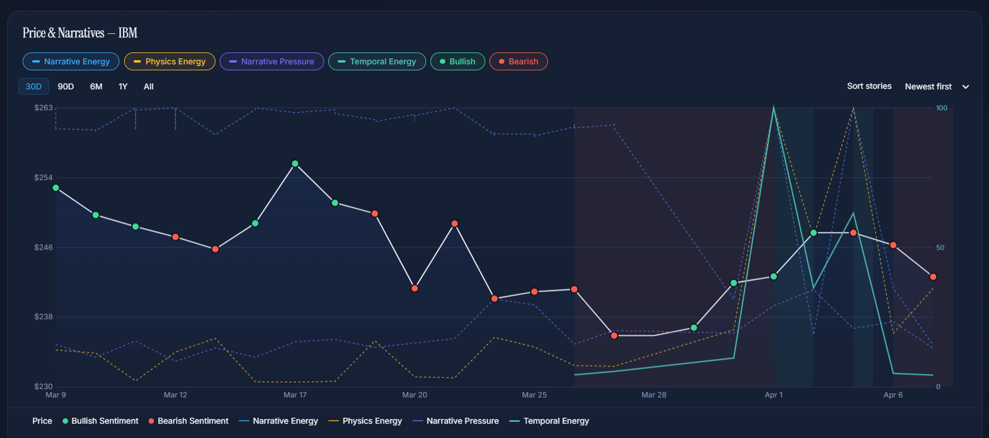Select the 1Y time range
Image resolution: width=989 pixels, height=438 pixels.
123,86
